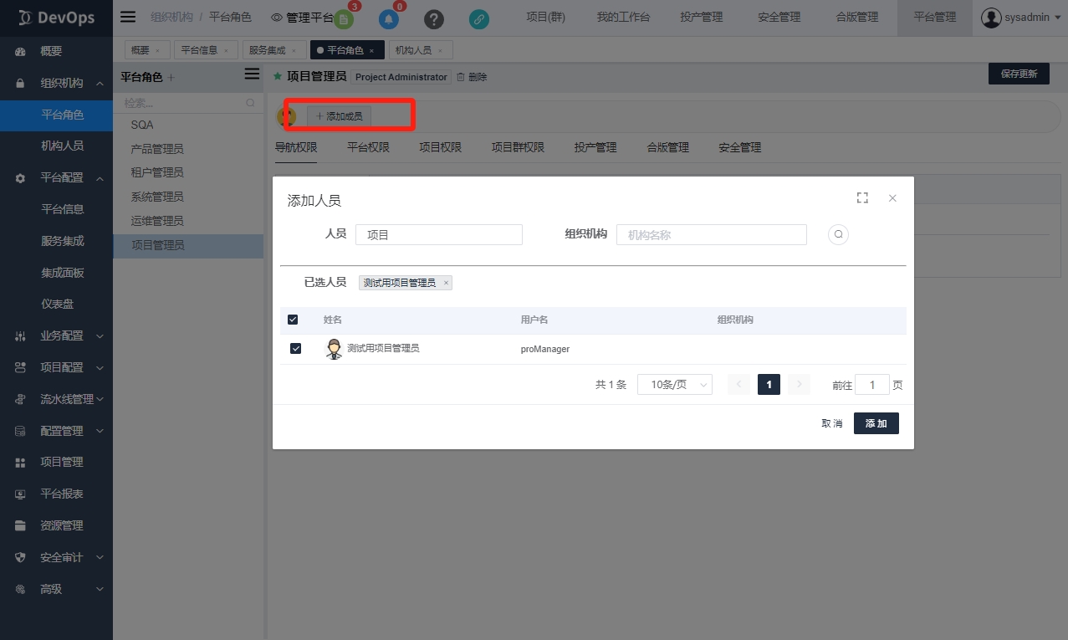Collapse the 平台配置 sidebar section

(x=100, y=177)
